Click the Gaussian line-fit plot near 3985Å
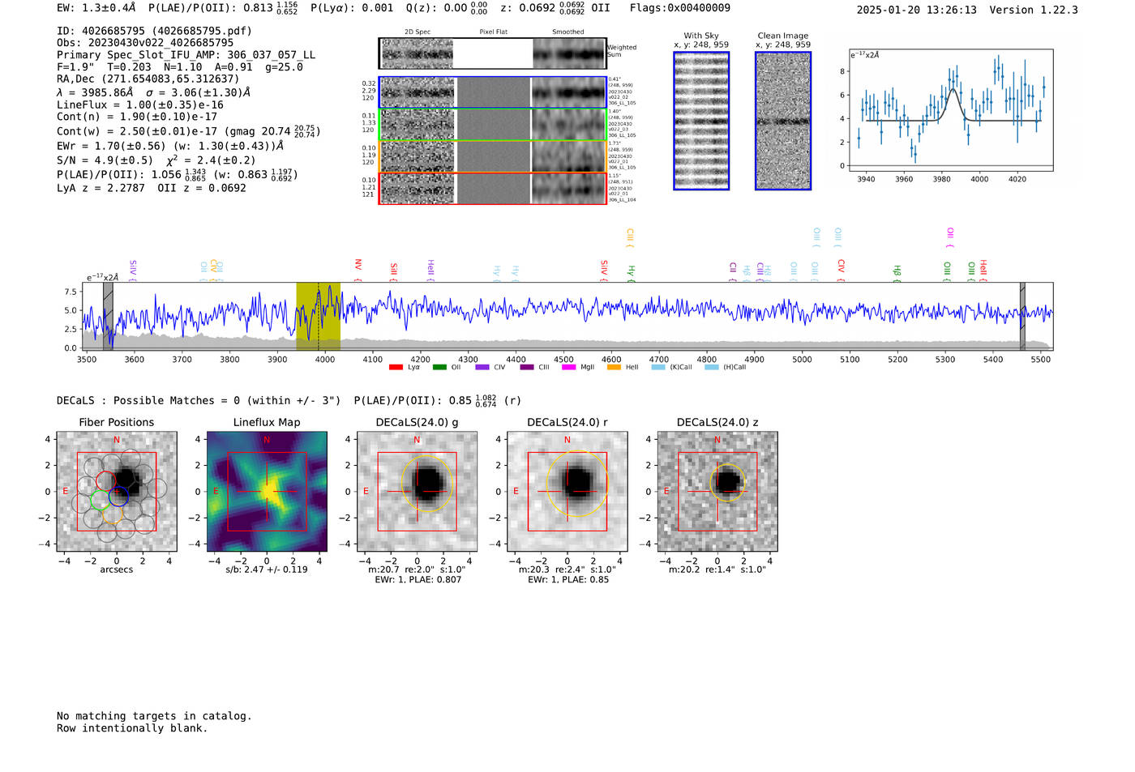Viewport: 1135px width, 772px height. click(950, 110)
